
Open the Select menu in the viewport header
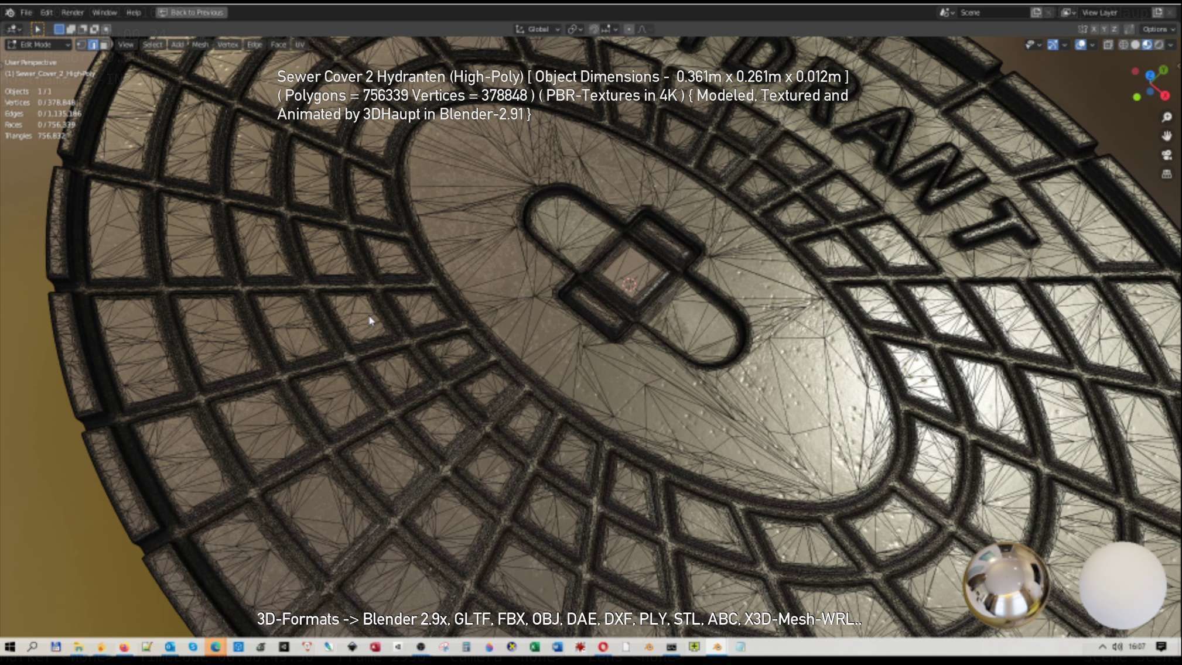click(153, 44)
